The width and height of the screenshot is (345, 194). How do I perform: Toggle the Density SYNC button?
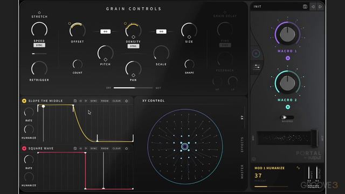point(133,46)
